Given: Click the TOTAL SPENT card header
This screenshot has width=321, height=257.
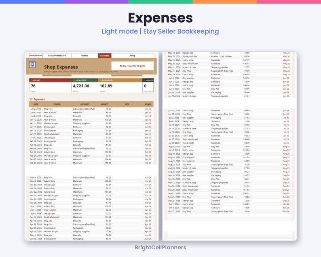Looking at the screenshot, I should (84, 80).
